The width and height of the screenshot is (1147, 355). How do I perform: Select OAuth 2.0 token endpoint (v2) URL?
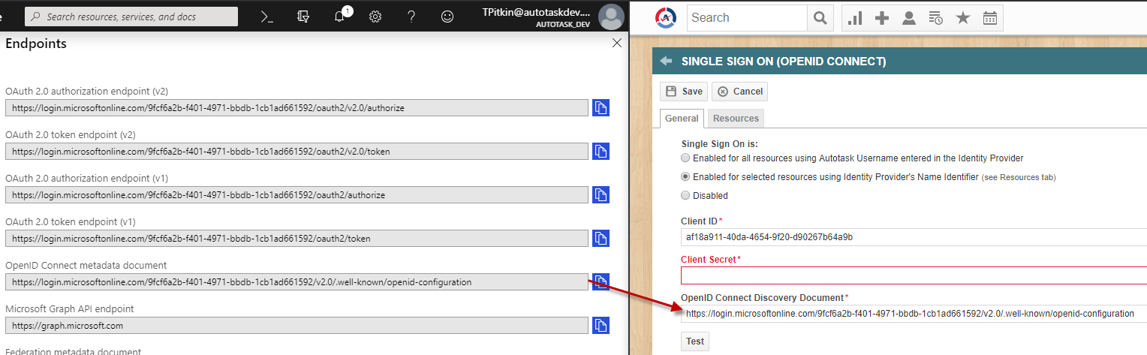(297, 152)
